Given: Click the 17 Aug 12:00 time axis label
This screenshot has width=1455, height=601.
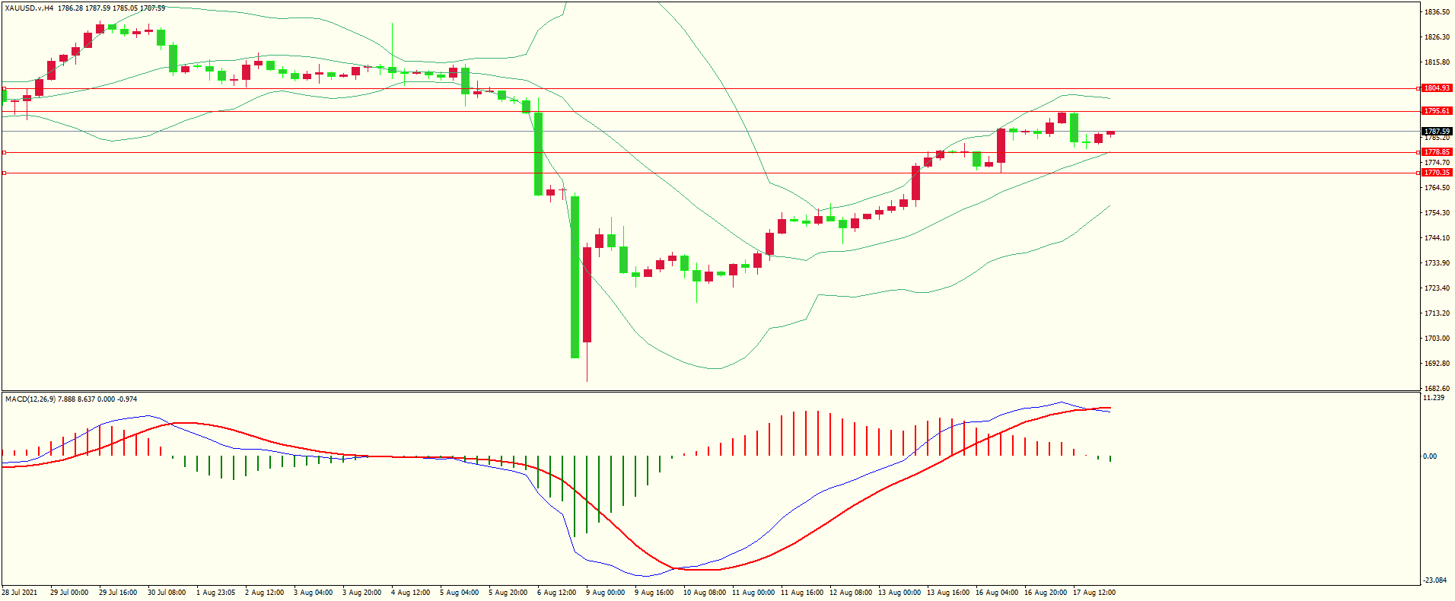Looking at the screenshot, I should pos(1094,593).
